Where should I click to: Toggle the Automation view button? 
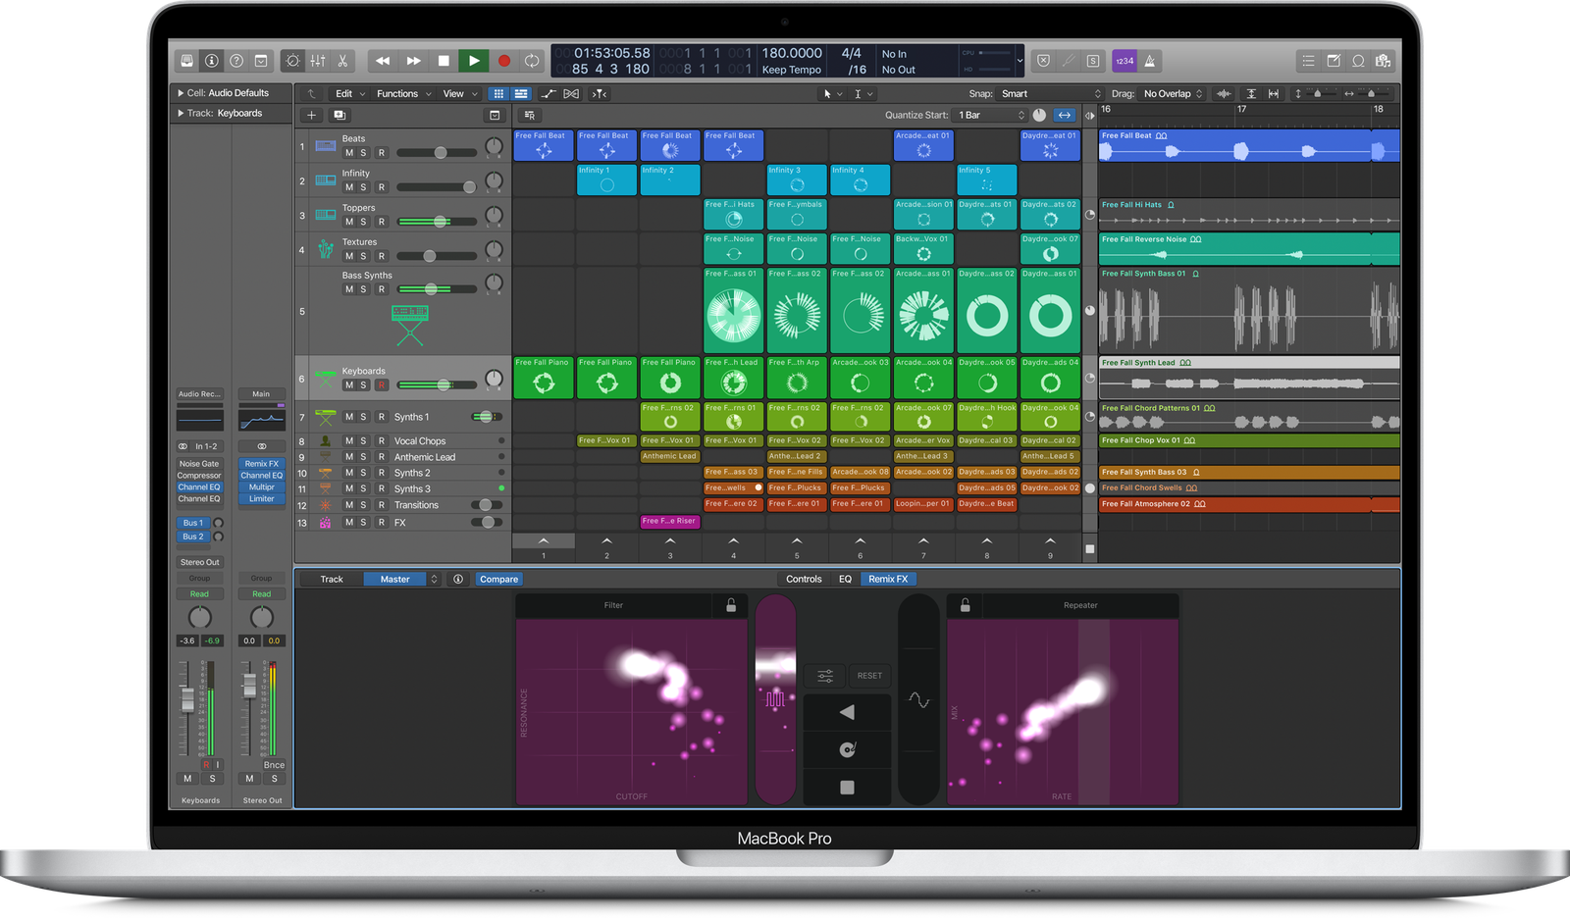click(x=549, y=94)
